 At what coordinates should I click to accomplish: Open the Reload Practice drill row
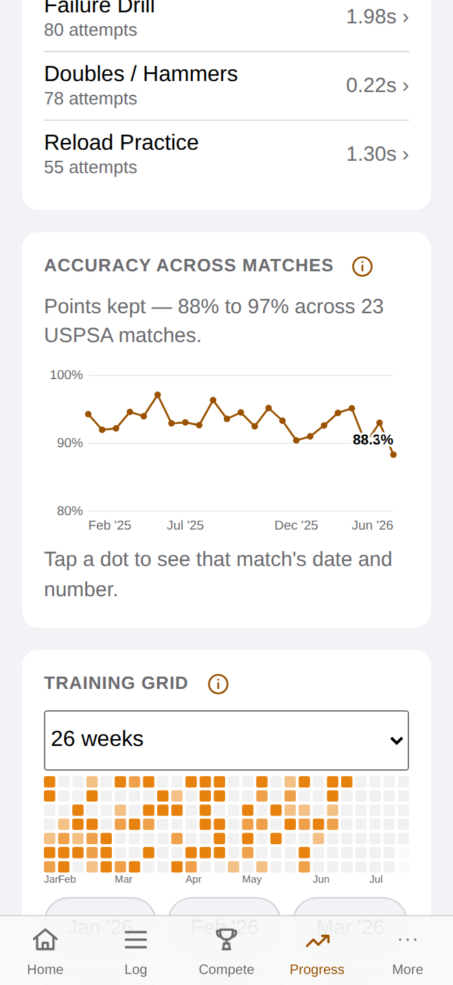coord(226,155)
